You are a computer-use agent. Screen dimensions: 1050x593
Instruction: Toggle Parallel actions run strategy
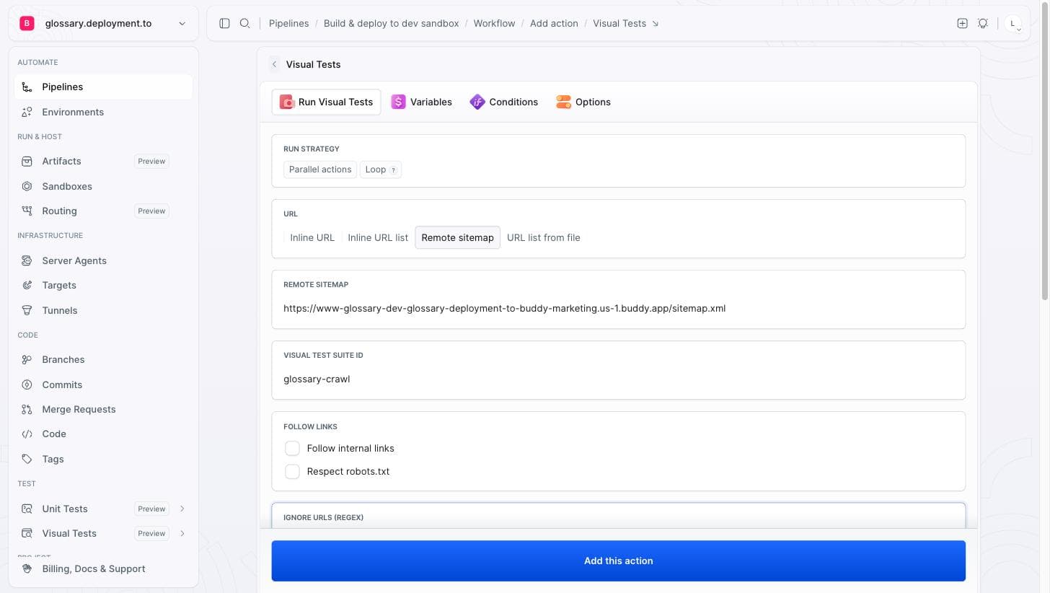coord(320,170)
